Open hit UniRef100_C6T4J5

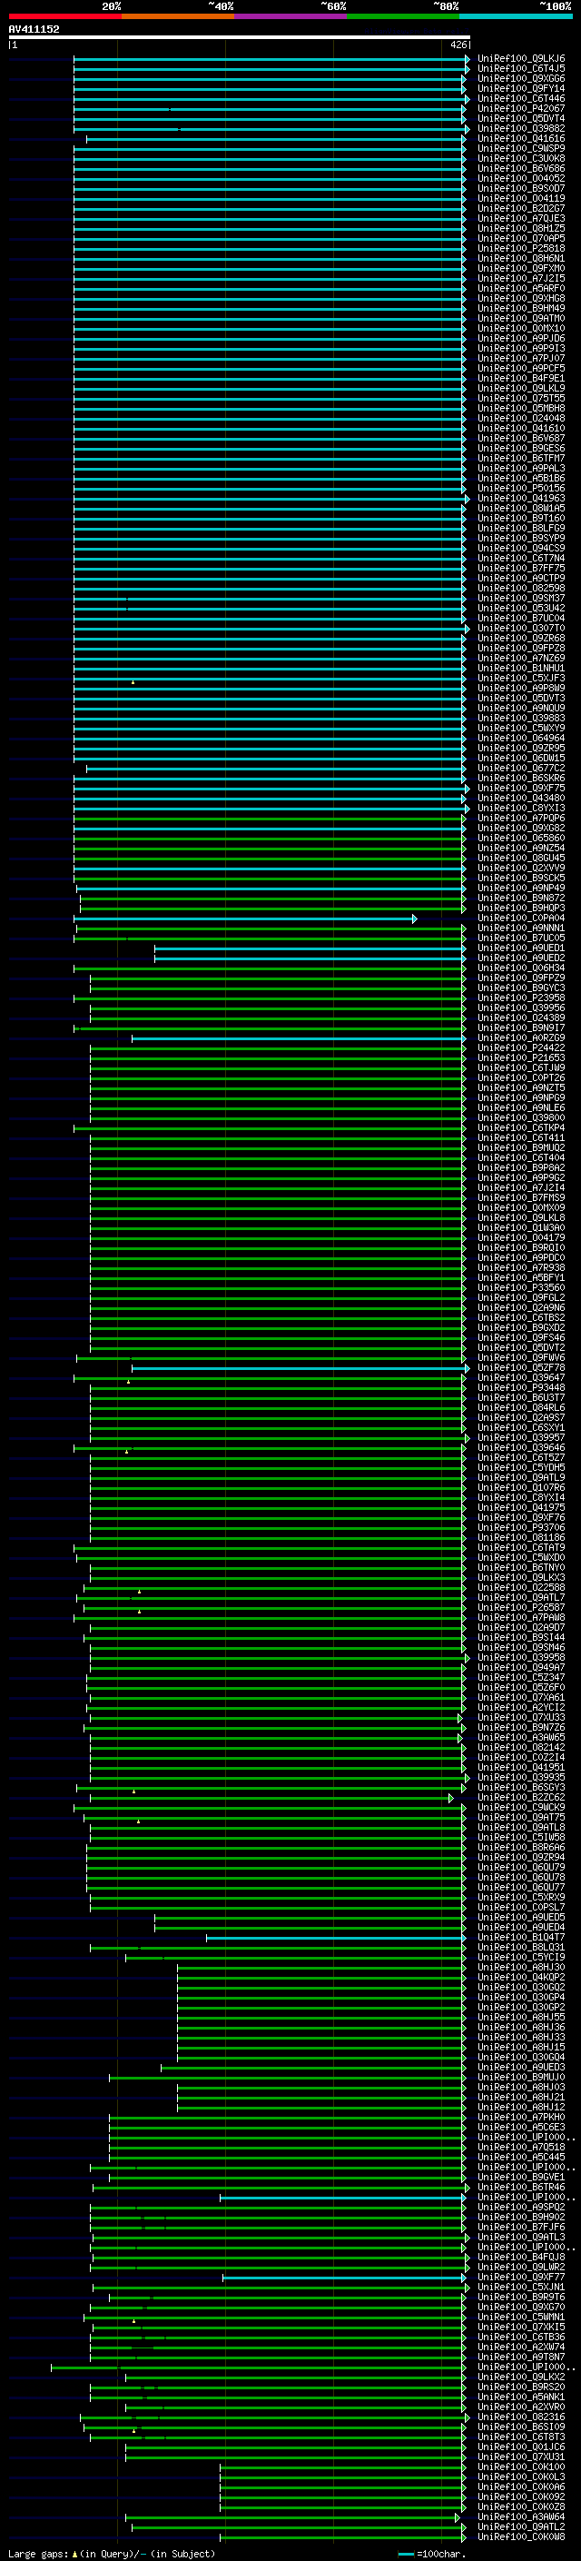coord(521,69)
